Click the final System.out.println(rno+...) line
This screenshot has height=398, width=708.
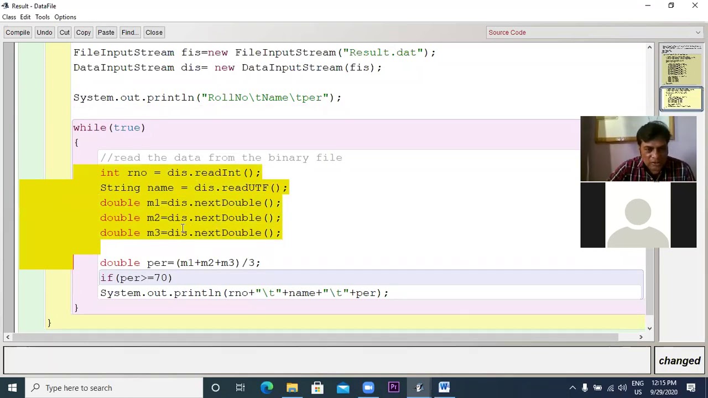[244, 293]
